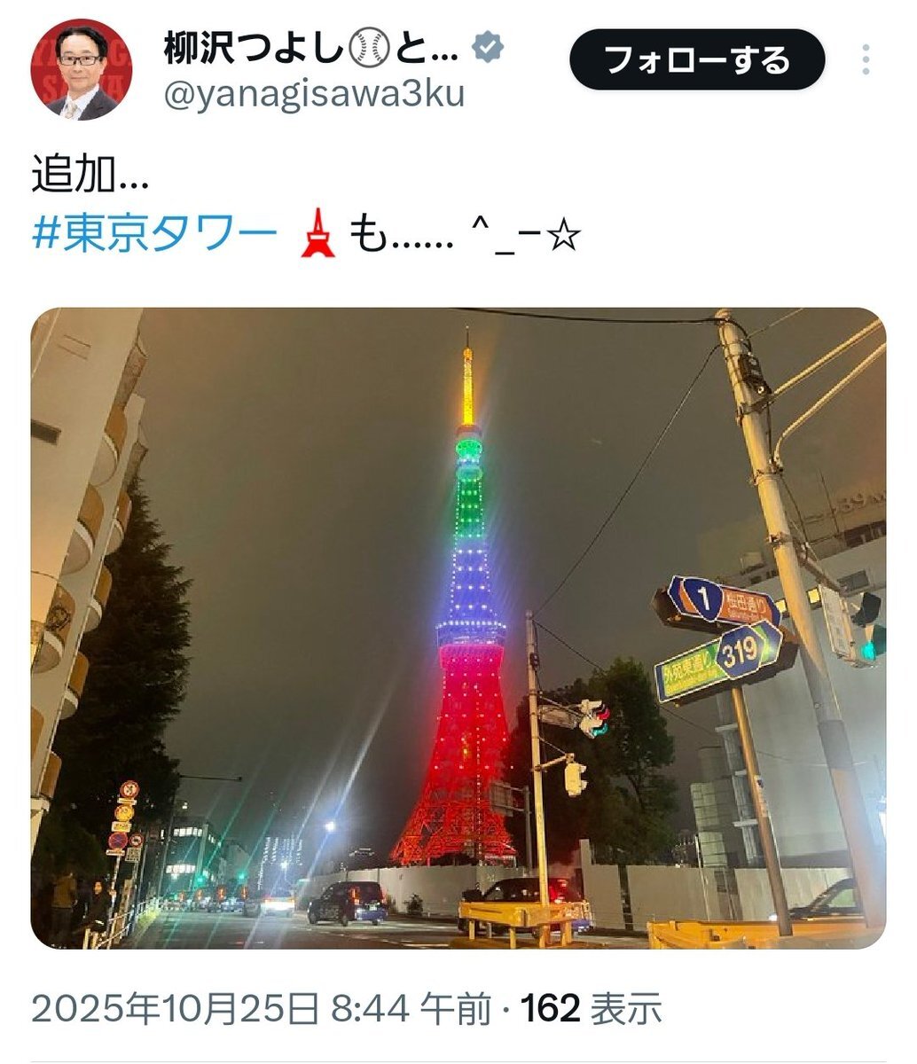Click the フォローする follow button
Screen dimensions: 917x1064
pyautogui.click(x=697, y=59)
